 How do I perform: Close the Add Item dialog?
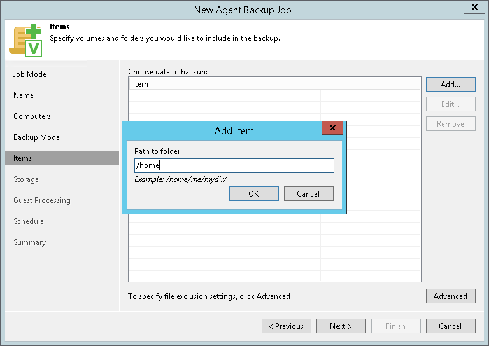coord(332,128)
